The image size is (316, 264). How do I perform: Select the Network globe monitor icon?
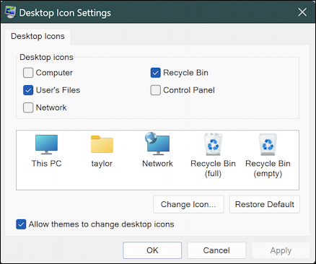[157, 144]
